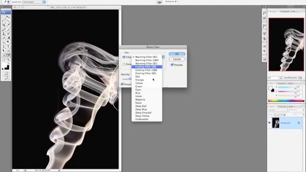Select the Eyedropper tool

8,55
